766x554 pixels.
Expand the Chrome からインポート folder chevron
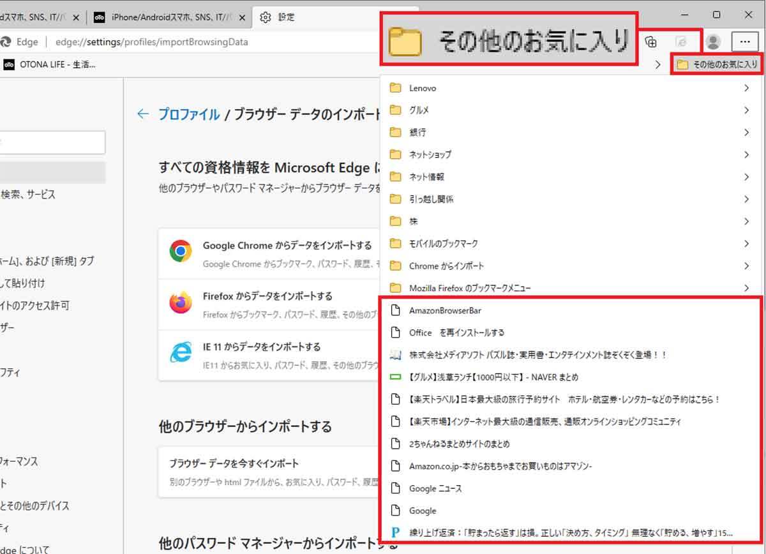point(746,266)
